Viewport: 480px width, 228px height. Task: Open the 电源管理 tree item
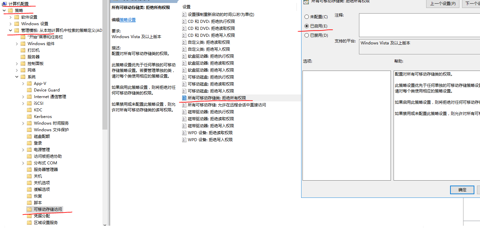coord(42,149)
